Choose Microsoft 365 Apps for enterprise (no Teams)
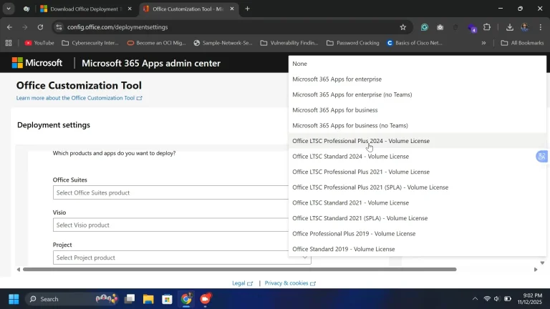This screenshot has width=550, height=309. (417, 94)
